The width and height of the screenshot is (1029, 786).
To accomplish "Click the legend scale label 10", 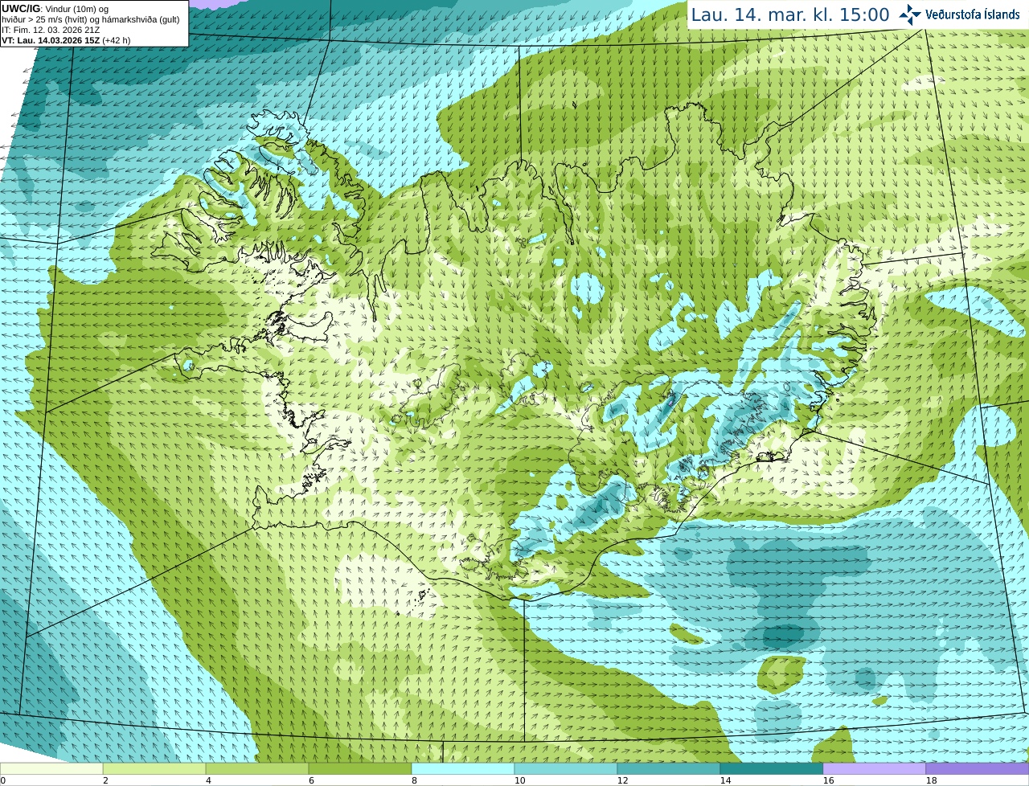I will point(519,780).
